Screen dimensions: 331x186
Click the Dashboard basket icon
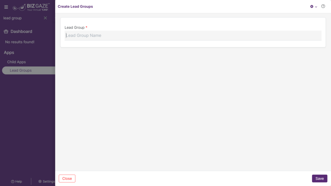[6, 31]
